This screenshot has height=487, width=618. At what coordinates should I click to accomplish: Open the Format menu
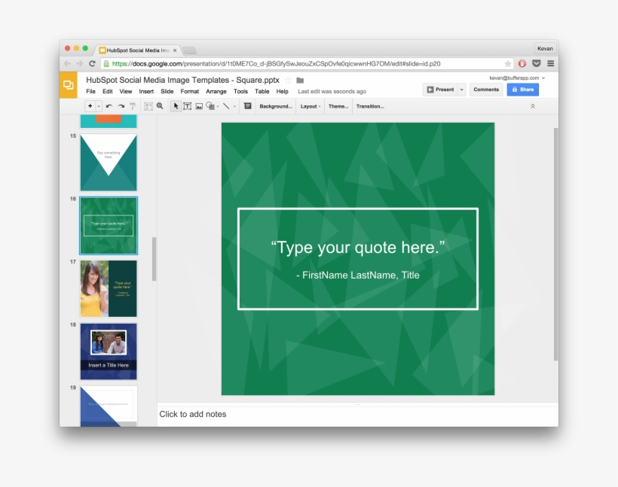[190, 91]
